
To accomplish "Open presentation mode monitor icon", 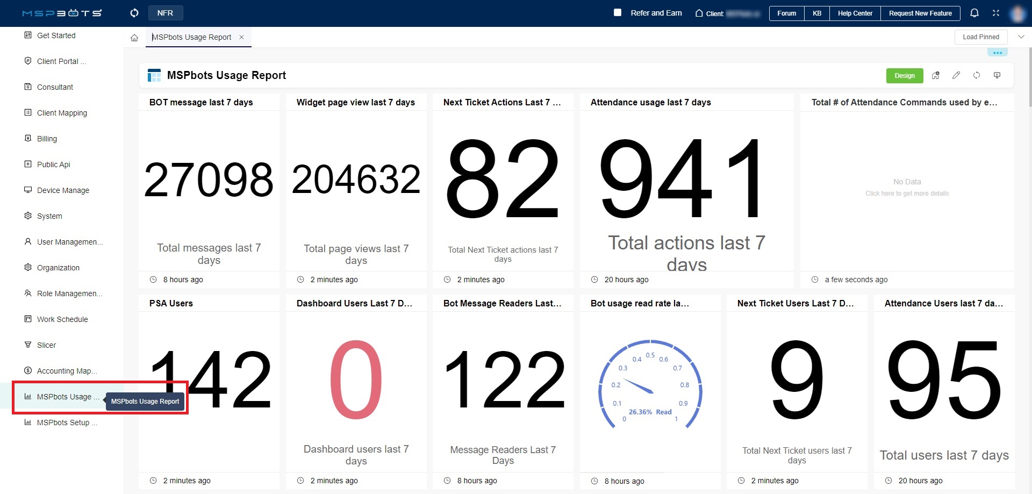I will click(997, 75).
